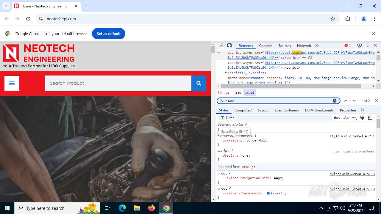Image resolution: width=381 pixels, height=214 pixels.
Task: Open the Properties tab
Action: coord(348,110)
